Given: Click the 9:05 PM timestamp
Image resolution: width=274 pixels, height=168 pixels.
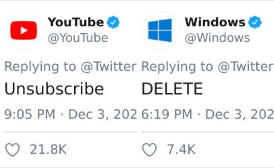Looking at the screenshot, I should tap(30, 114).
